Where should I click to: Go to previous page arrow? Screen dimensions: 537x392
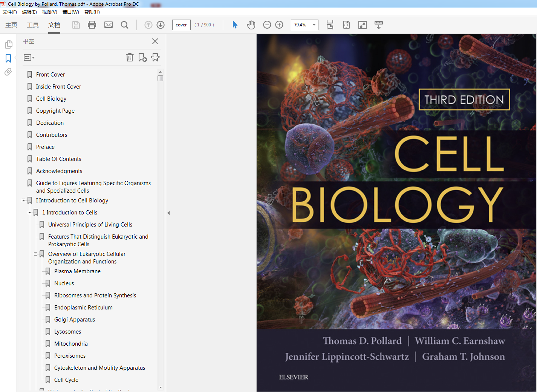148,25
